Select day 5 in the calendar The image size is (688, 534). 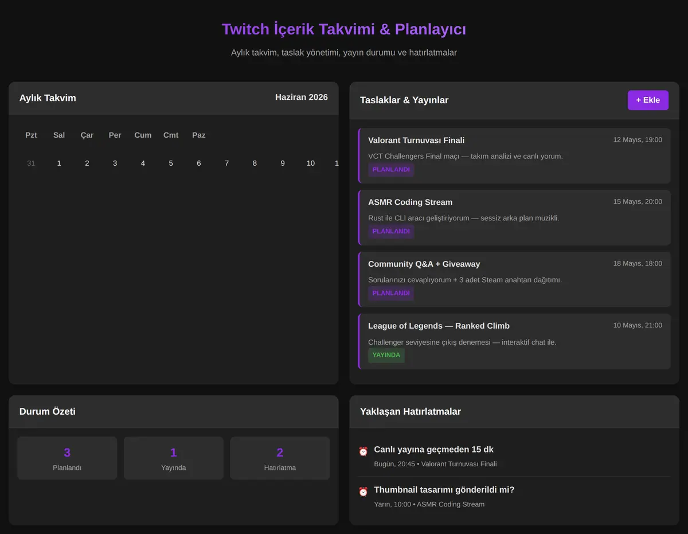coord(171,163)
